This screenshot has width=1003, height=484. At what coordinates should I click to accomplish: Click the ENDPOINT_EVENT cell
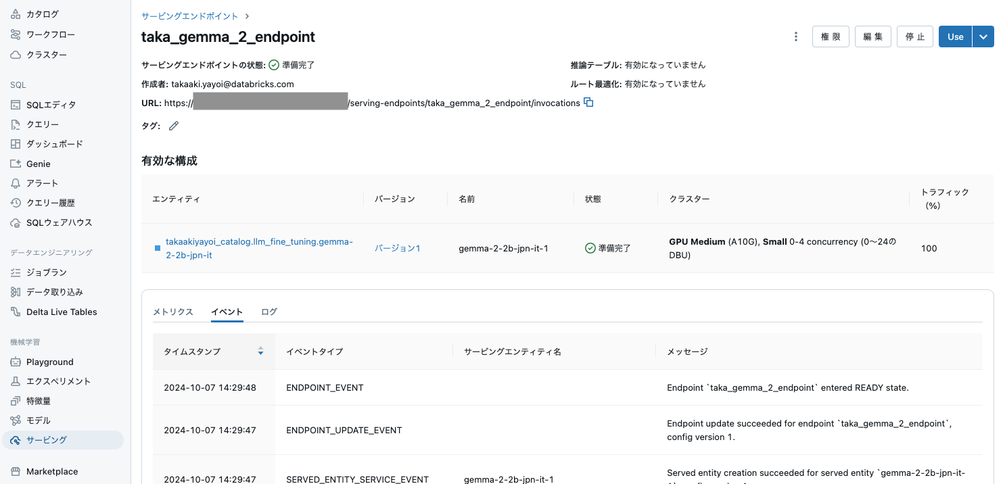(325, 387)
